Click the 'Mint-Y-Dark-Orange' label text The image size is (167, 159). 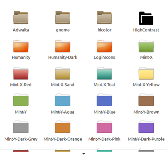pos(63,139)
